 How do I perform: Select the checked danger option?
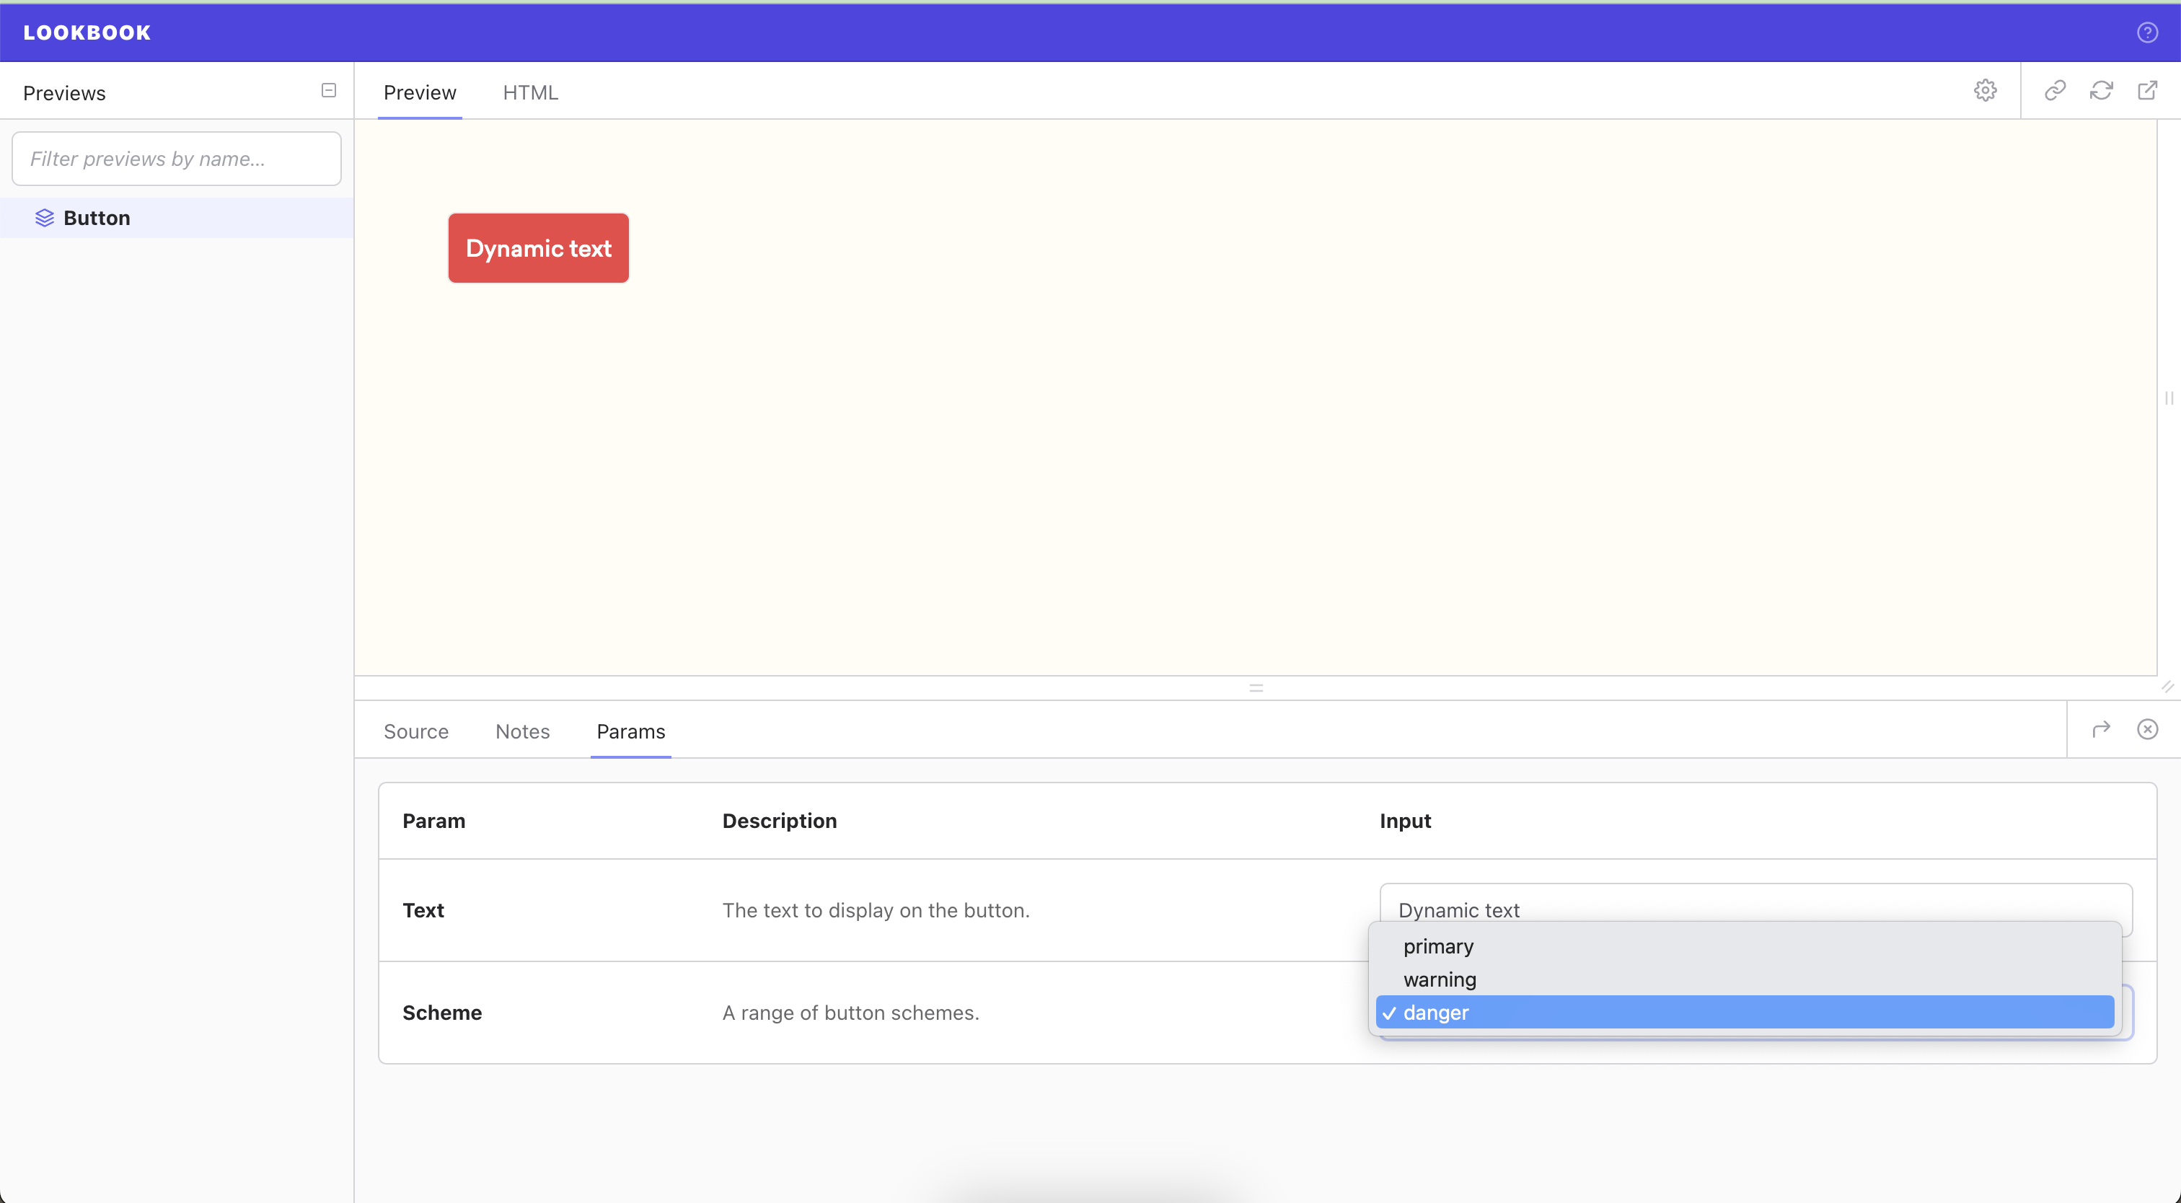pos(1436,1013)
